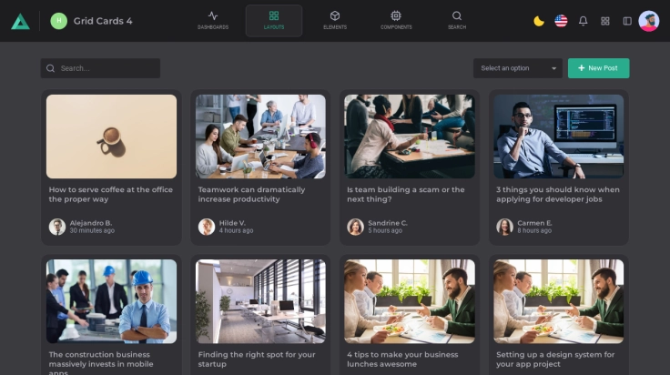The height and width of the screenshot is (375, 670).
Task: Open the Elements menu
Action: click(335, 20)
